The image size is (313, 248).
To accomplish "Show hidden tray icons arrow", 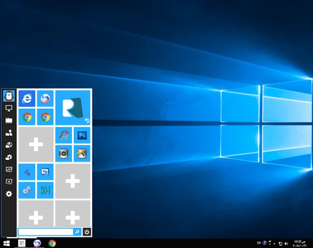I will coord(274,244).
